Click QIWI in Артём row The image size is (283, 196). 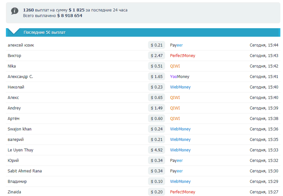click(175, 119)
